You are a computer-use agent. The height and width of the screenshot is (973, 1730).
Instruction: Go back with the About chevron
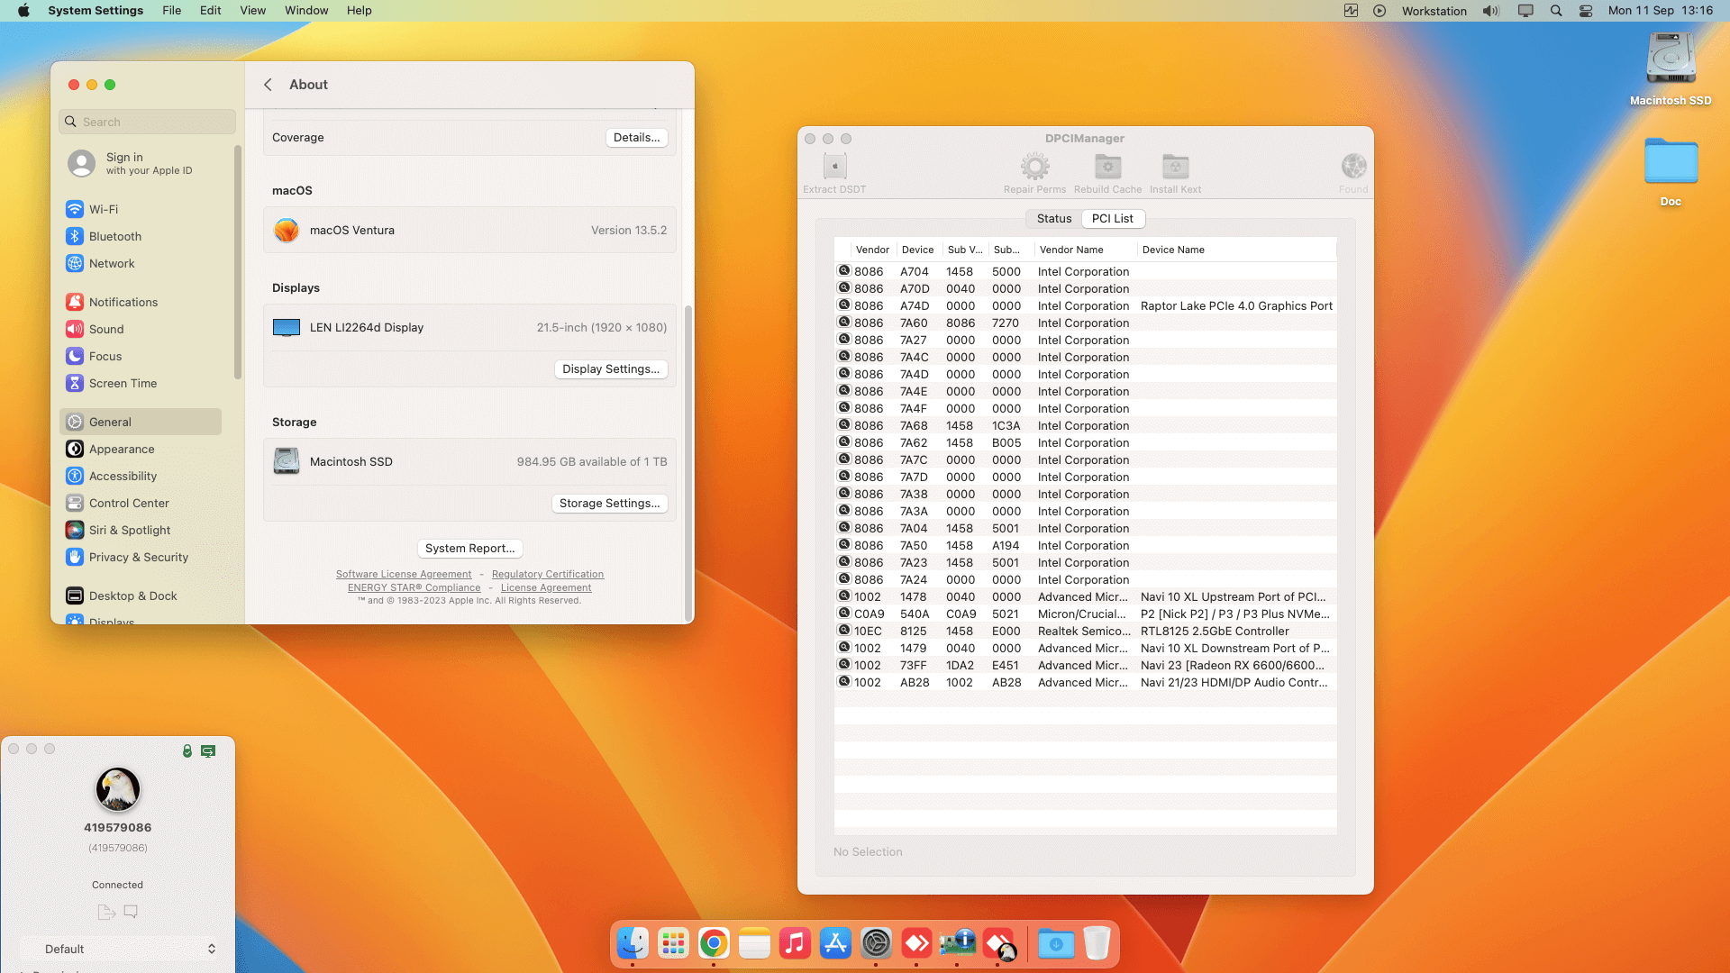point(268,85)
